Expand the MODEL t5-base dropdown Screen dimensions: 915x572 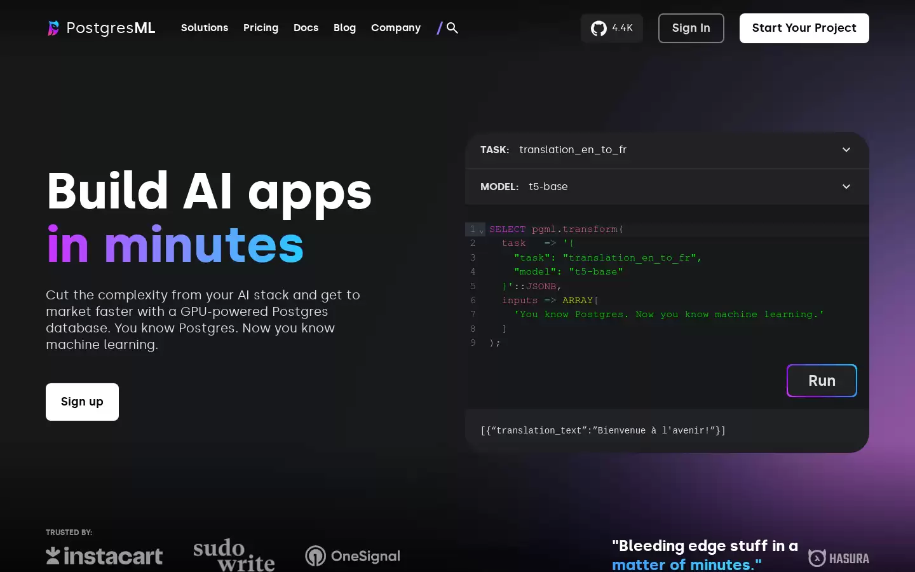667,187
